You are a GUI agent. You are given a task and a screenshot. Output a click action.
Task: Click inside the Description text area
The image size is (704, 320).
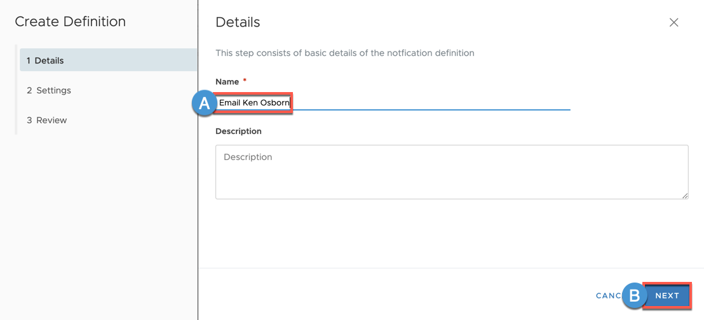452,172
